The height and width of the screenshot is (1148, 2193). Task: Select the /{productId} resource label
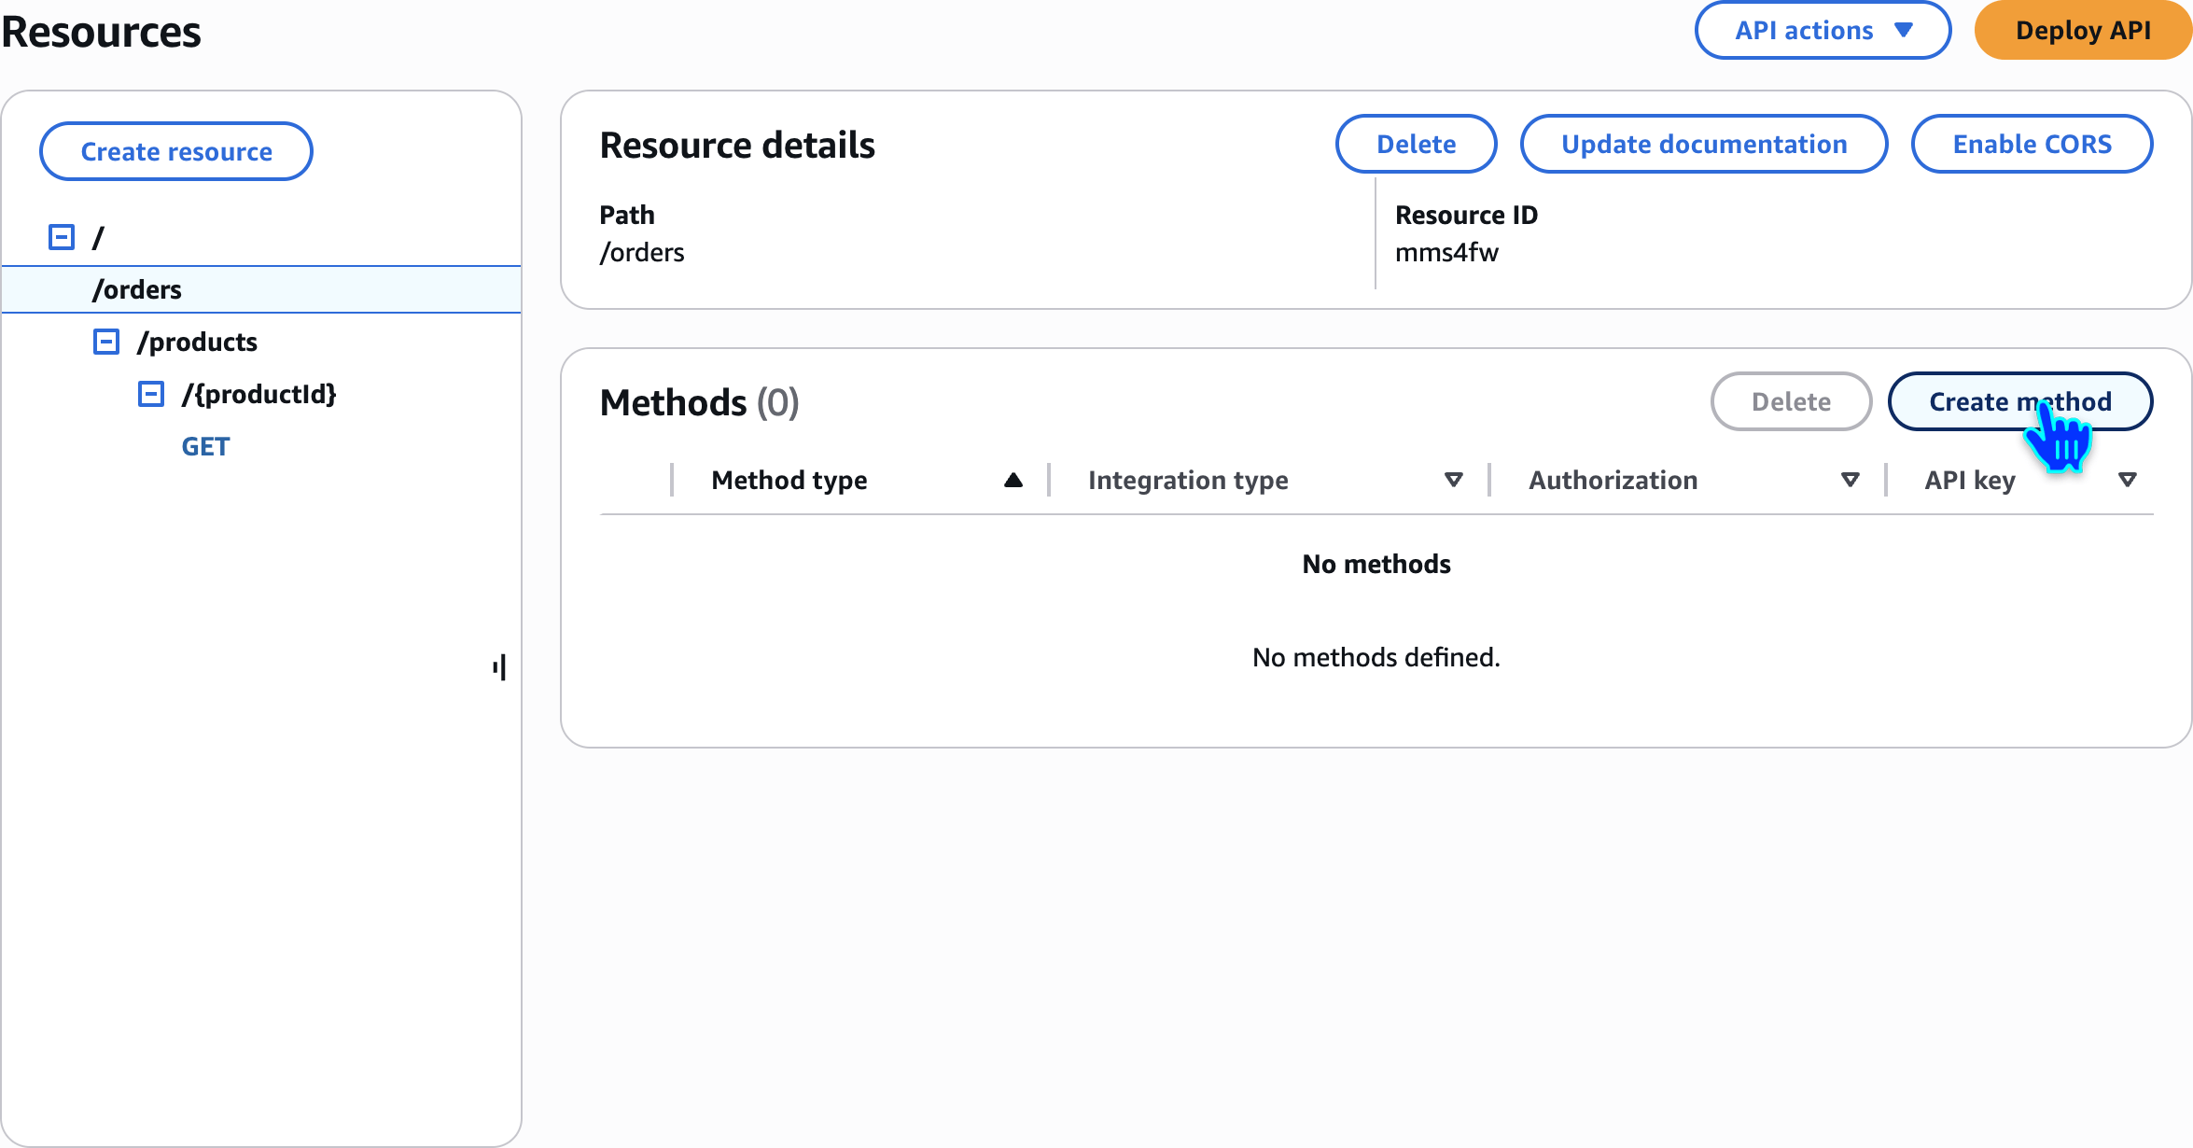pos(258,394)
